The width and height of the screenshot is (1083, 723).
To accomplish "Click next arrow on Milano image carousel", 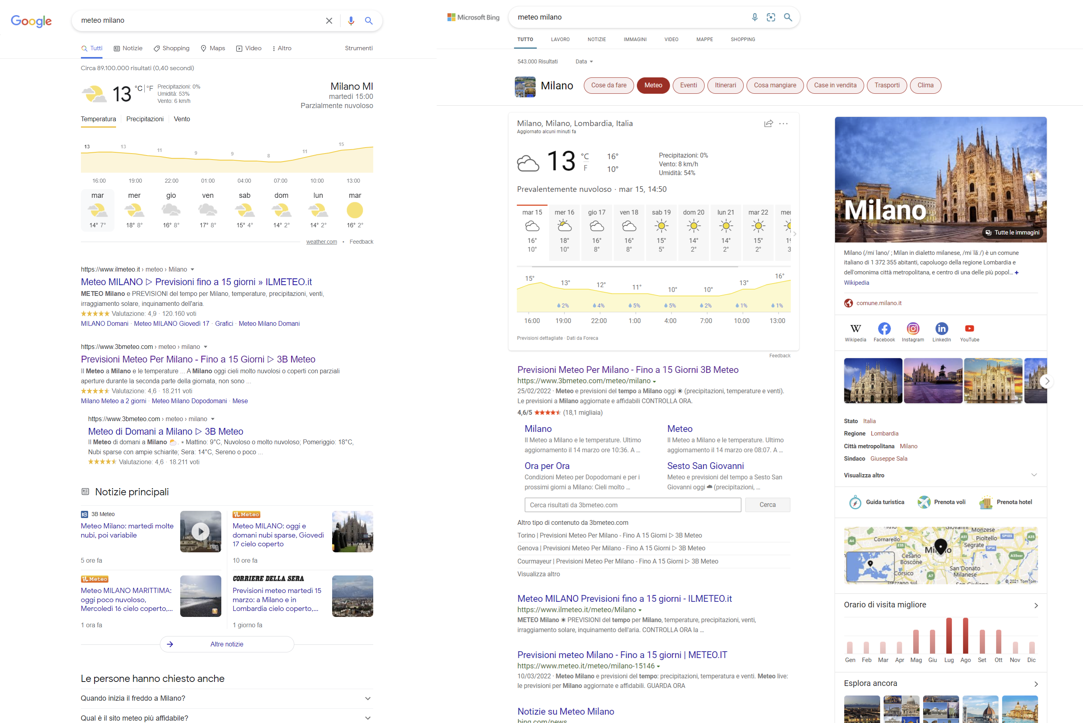I will 1047,381.
